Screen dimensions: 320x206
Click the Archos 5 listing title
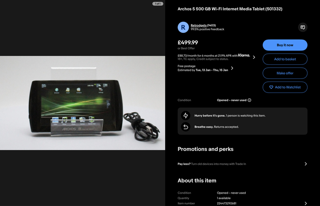click(230, 9)
